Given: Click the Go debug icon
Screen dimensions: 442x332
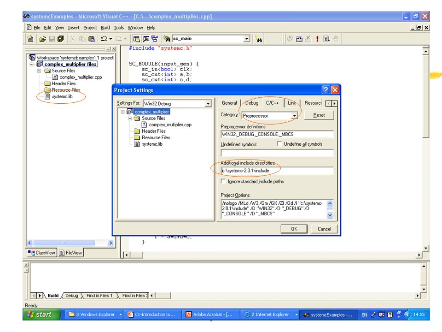Looking at the screenshot, I should (x=326, y=39).
